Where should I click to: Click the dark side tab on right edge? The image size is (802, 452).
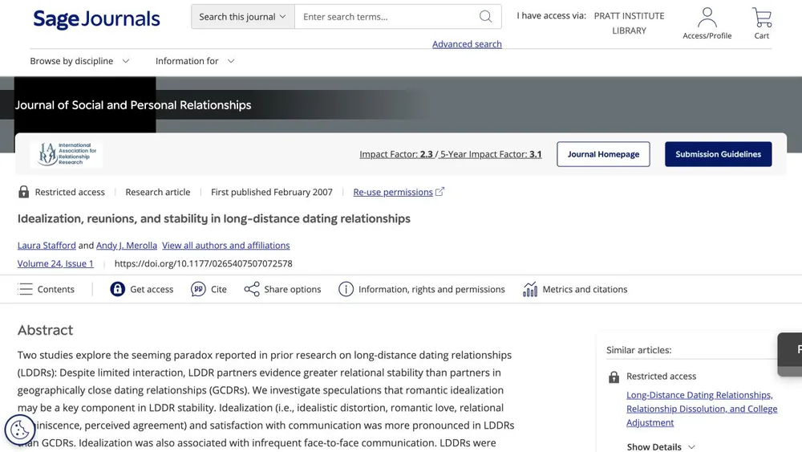790,354
